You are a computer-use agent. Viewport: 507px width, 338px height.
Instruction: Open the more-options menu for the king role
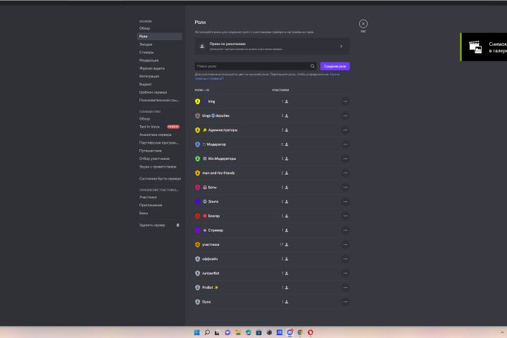pos(345,101)
